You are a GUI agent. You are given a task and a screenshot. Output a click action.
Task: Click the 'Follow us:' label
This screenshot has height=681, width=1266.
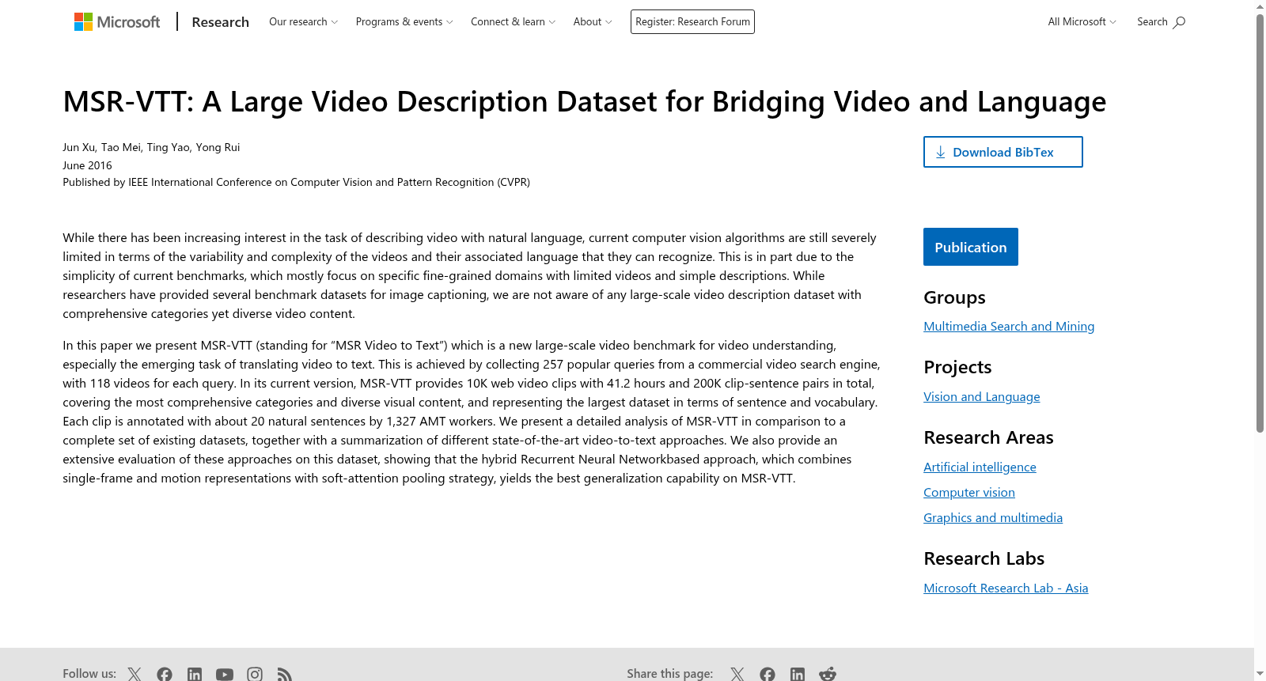(89, 674)
